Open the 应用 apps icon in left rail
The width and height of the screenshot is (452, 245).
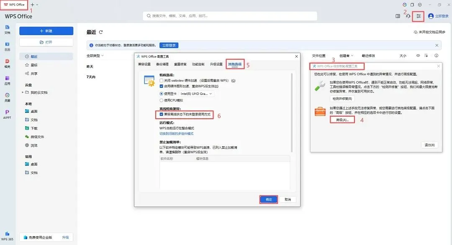tap(7, 80)
